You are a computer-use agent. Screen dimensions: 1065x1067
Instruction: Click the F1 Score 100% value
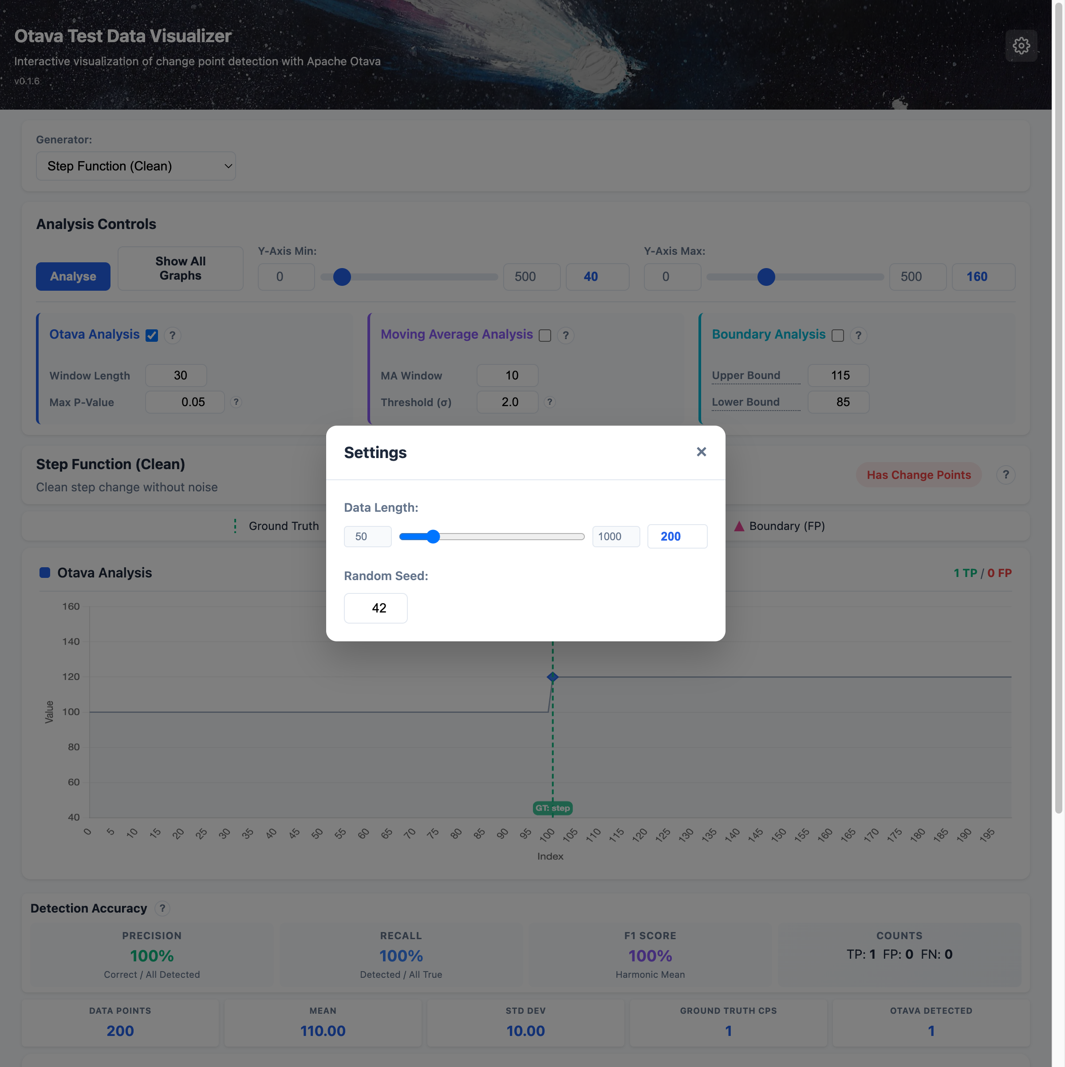point(650,956)
